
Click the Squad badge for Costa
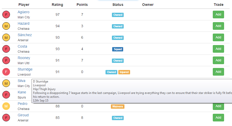pos(118,49)
